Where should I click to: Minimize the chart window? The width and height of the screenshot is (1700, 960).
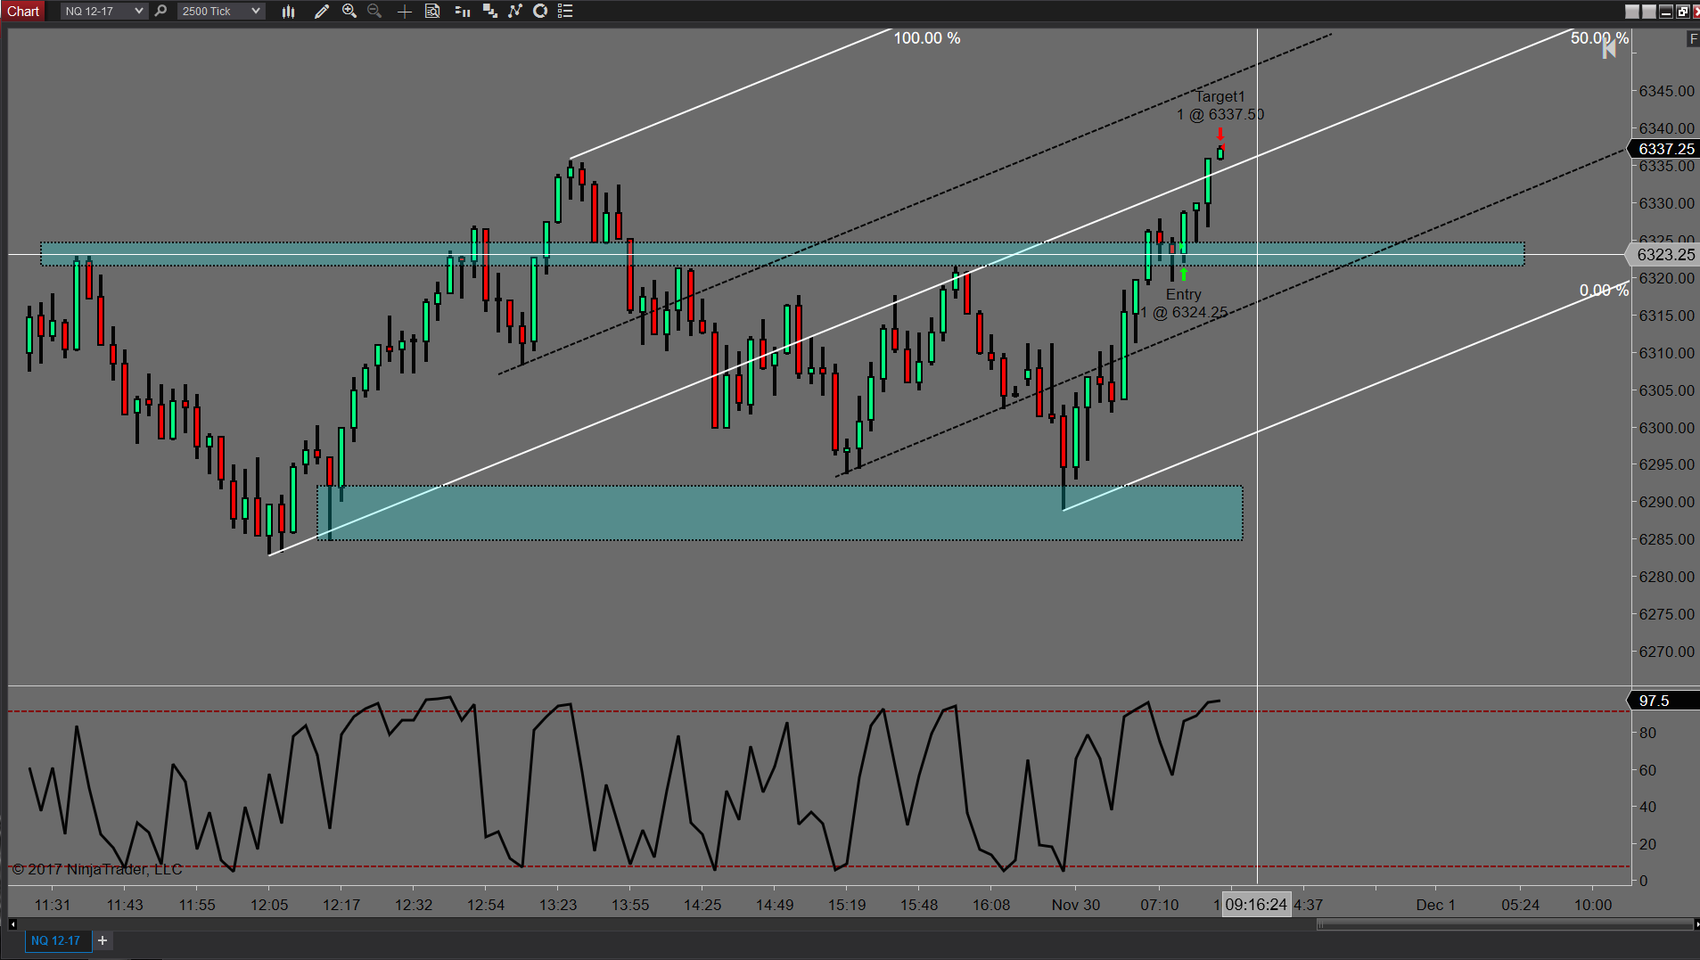click(x=1666, y=12)
